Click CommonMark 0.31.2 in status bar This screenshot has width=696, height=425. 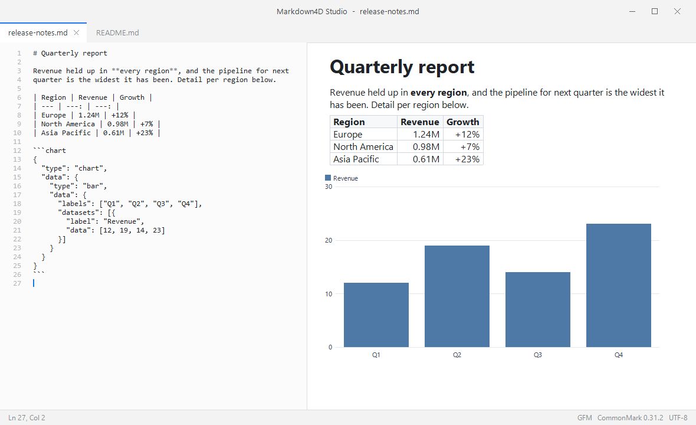coord(631,418)
